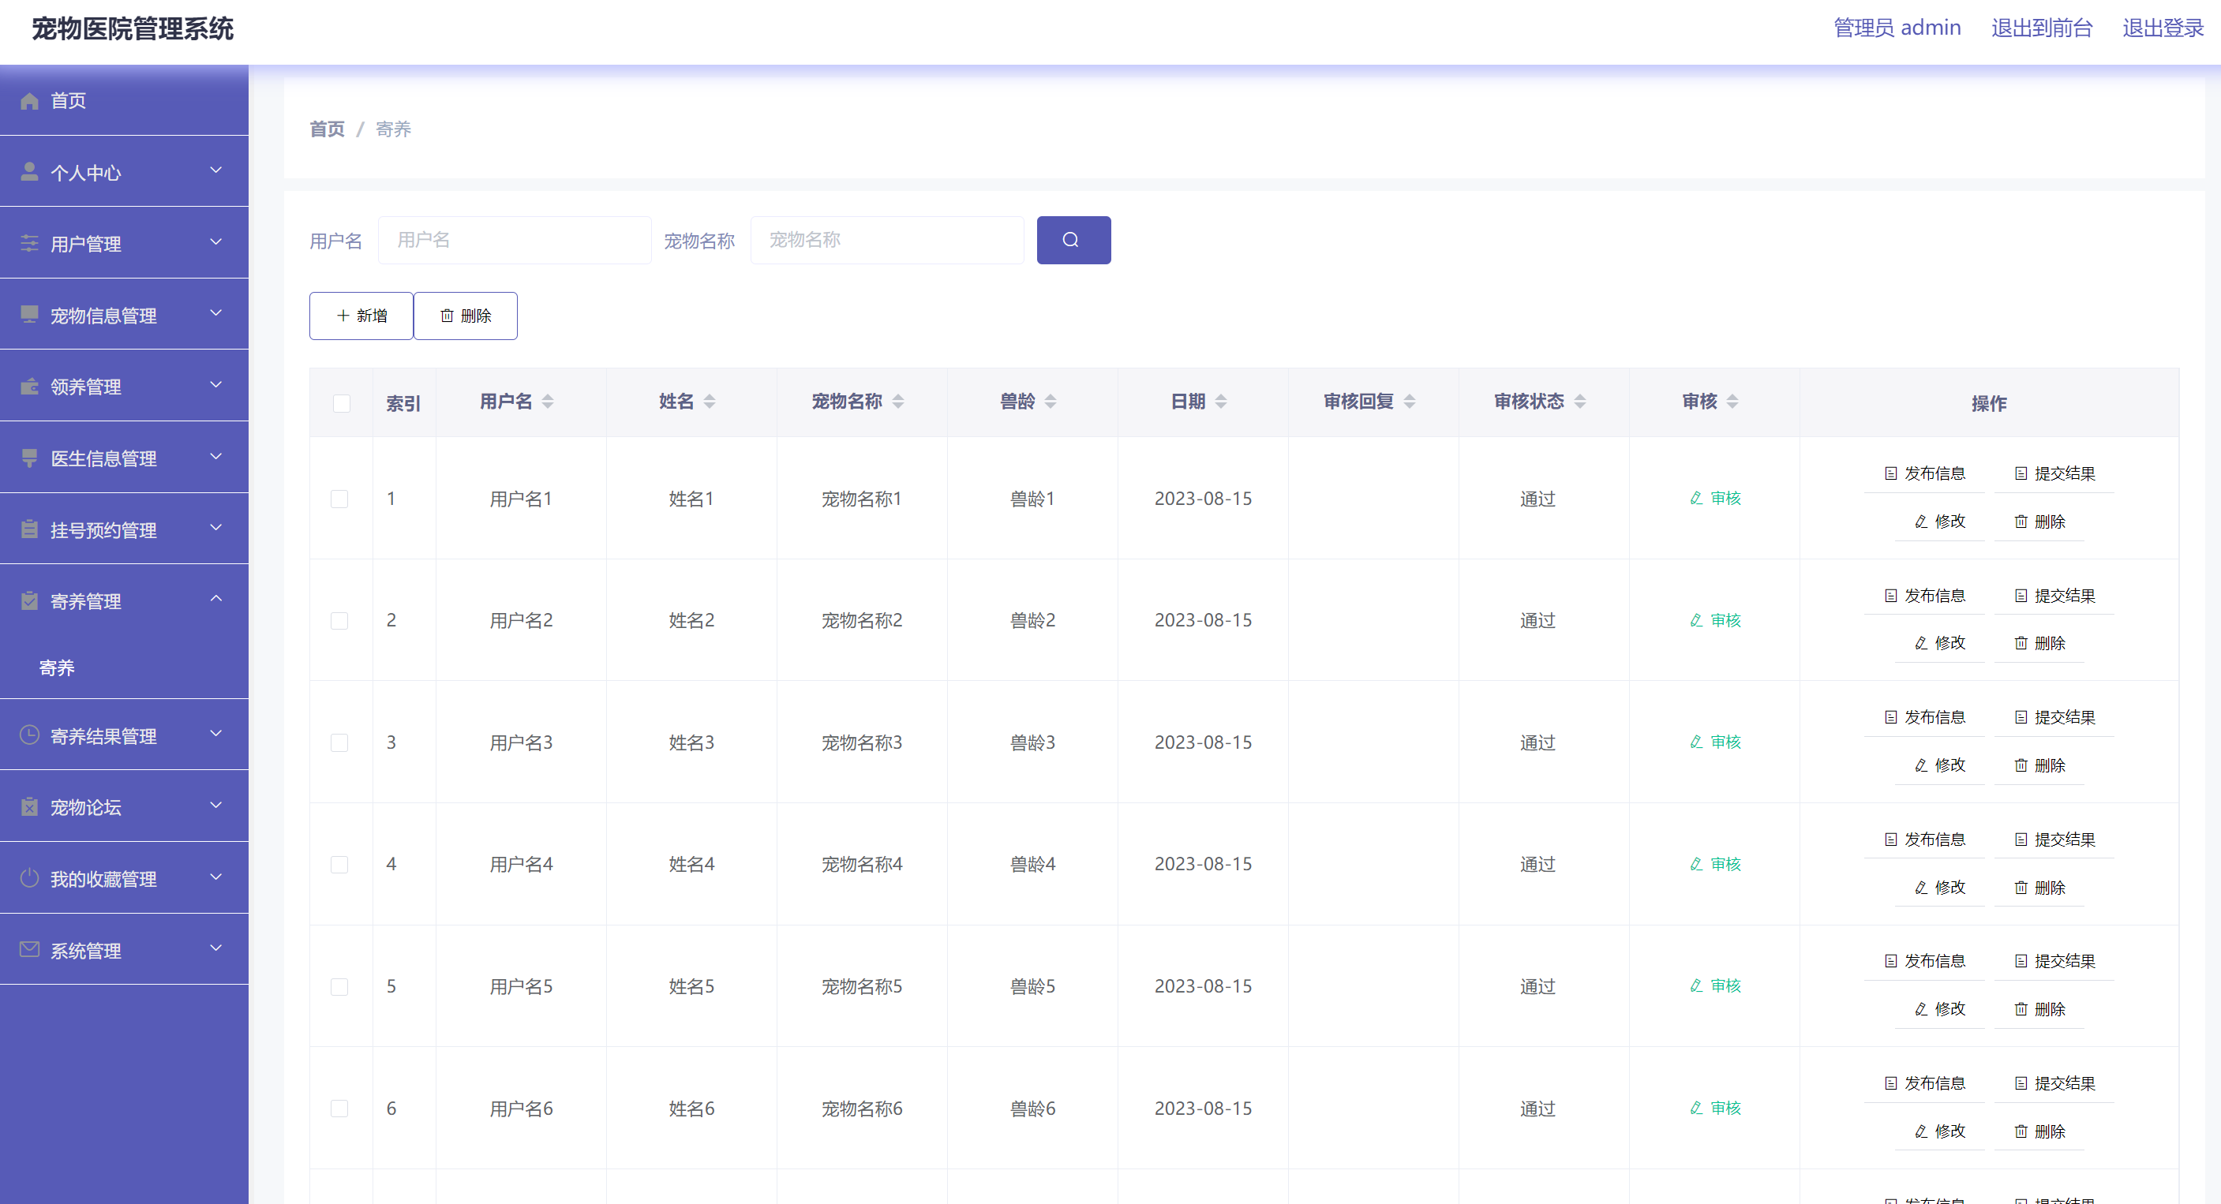The image size is (2221, 1204).
Task: Click the checklist icon beside 寄养管理
Action: point(29,600)
